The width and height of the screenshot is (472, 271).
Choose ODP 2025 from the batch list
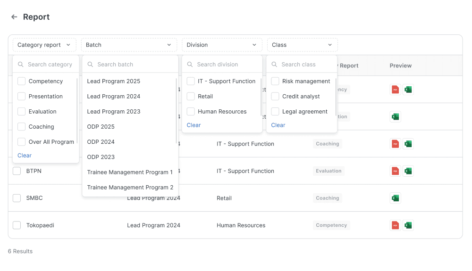(101, 127)
